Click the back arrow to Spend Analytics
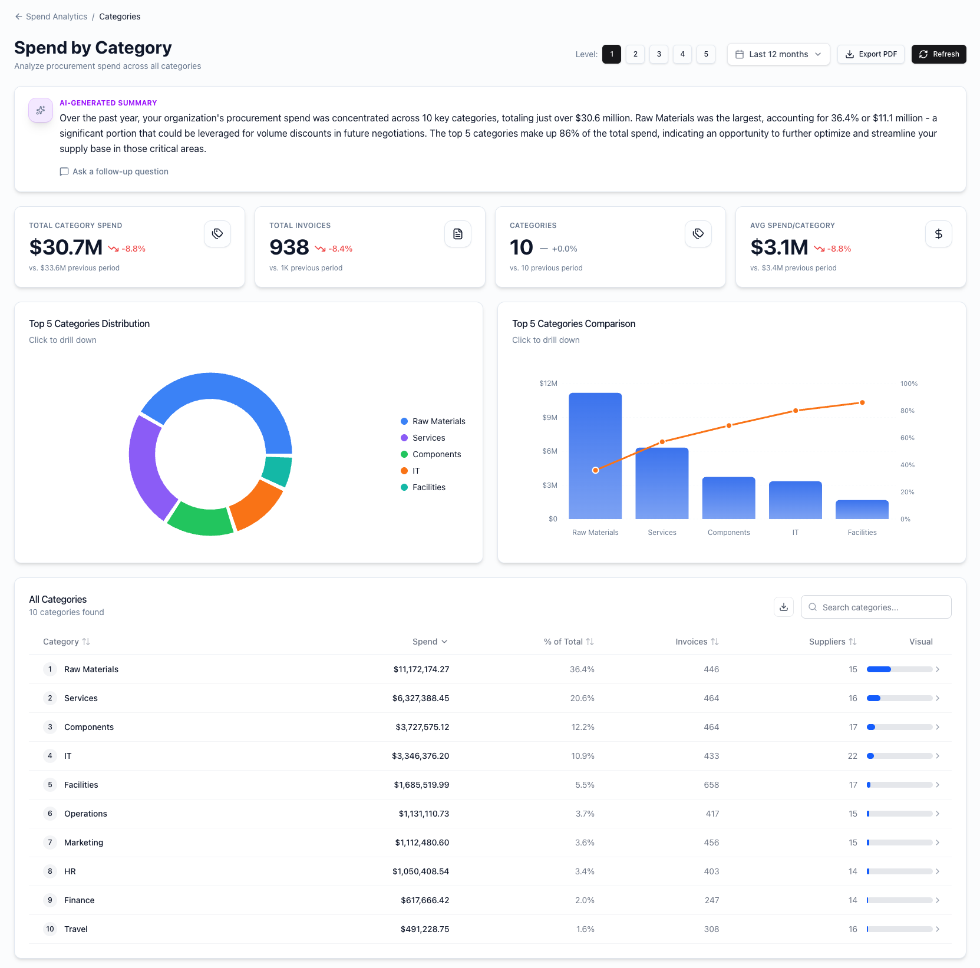The width and height of the screenshot is (980, 968). [x=17, y=16]
